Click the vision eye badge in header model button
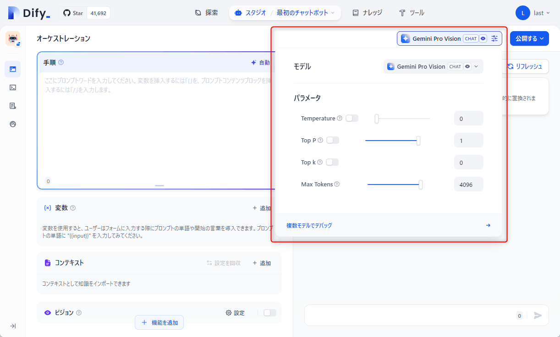Viewport: 560px width, 337px height. click(483, 38)
